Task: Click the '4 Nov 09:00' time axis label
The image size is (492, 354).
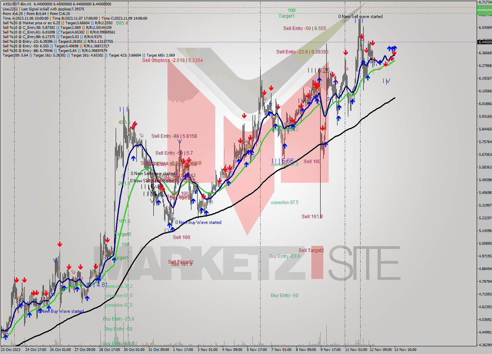Action: [x=232, y=350]
